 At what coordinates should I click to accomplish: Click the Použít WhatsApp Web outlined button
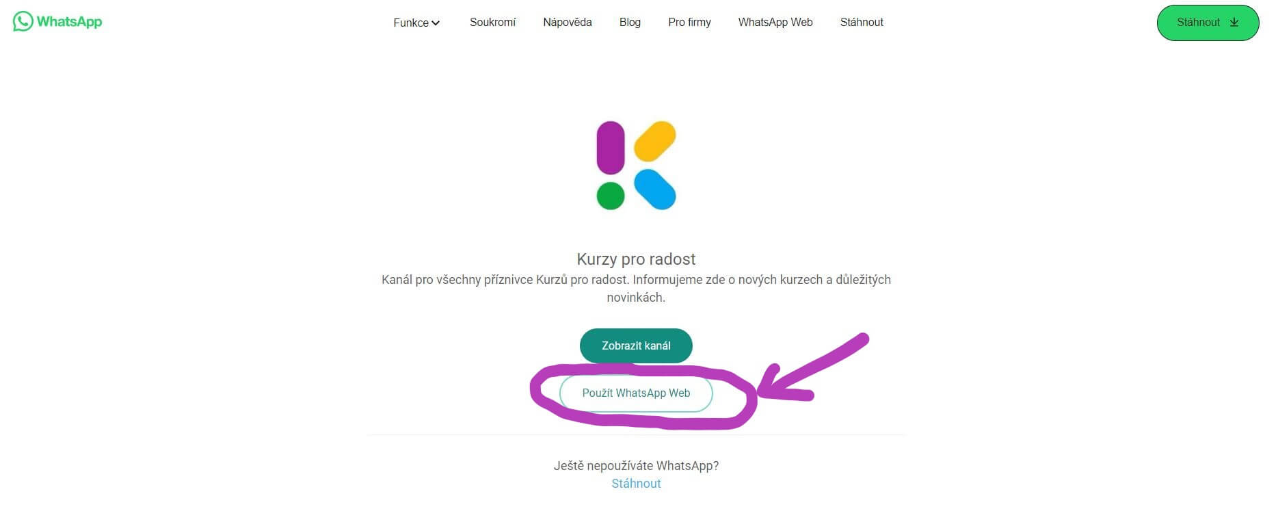[636, 393]
